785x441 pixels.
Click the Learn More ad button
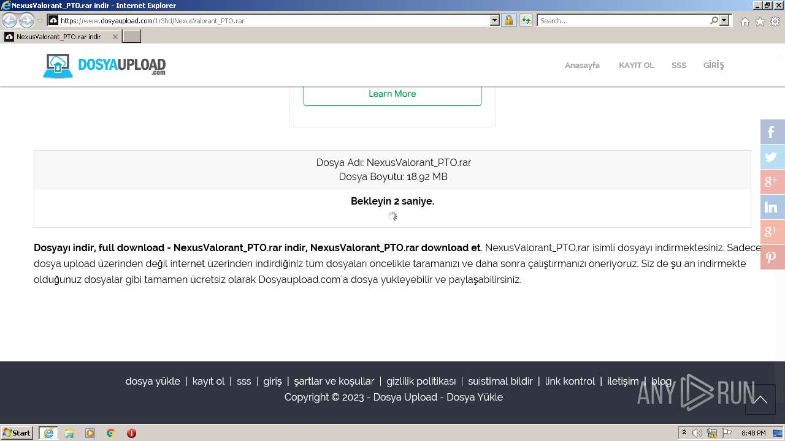click(392, 94)
